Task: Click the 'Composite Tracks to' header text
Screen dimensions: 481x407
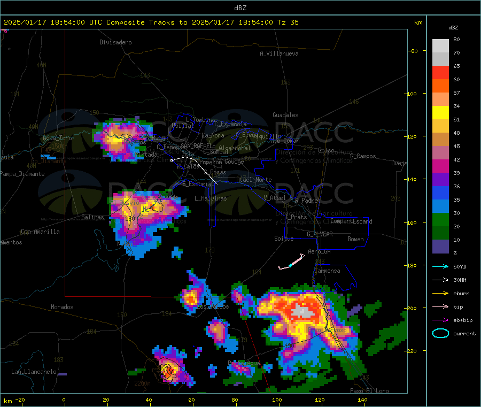Action: (x=147, y=22)
